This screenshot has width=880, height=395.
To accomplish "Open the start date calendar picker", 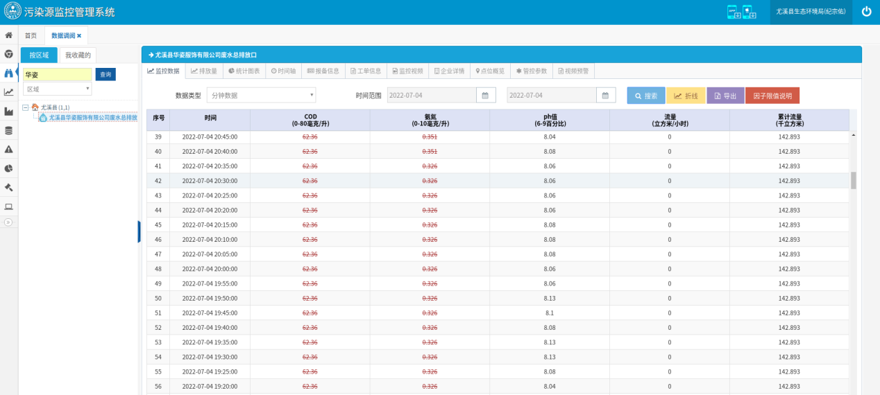I will [x=486, y=96].
